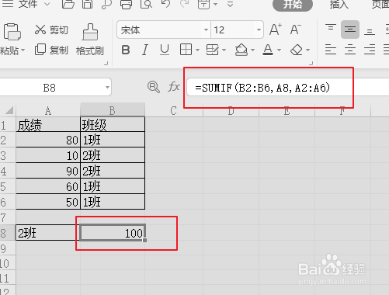Select column C header
The width and height of the screenshot is (389, 295).
(174, 111)
